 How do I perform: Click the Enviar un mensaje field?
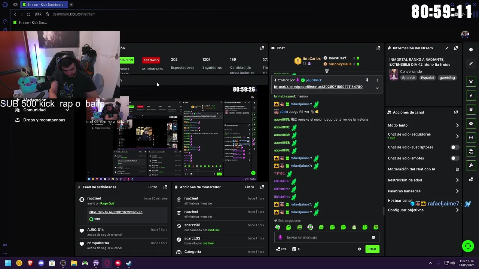click(327, 238)
